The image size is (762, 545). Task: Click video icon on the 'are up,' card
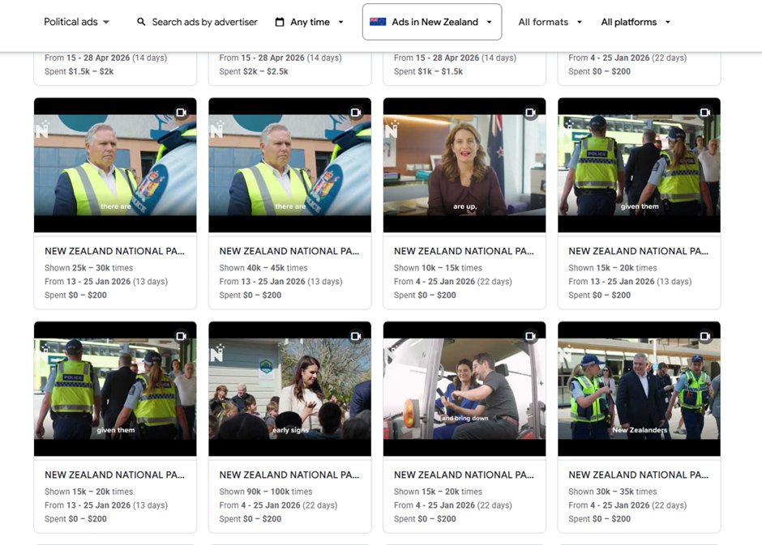point(530,113)
